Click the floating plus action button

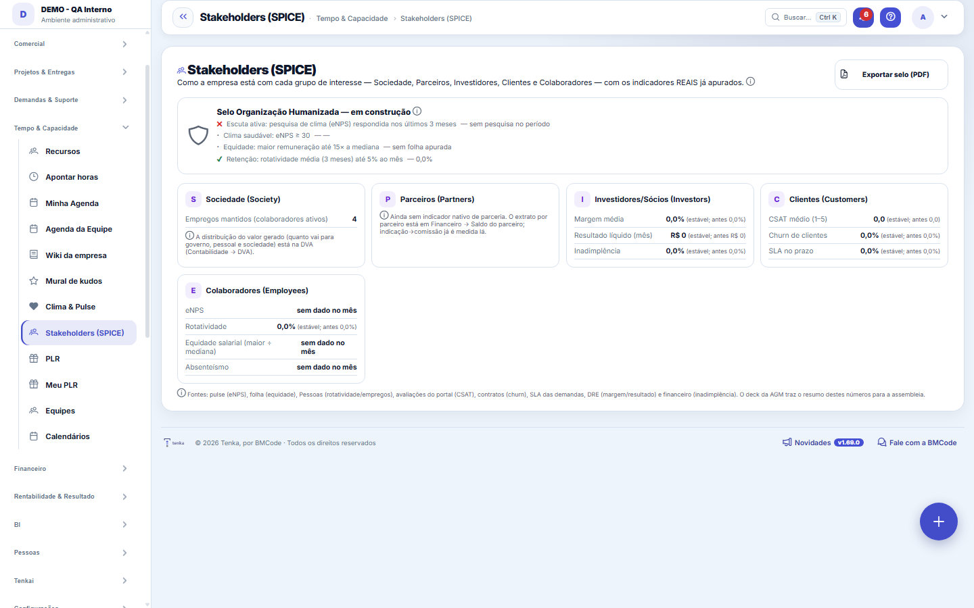click(x=938, y=522)
